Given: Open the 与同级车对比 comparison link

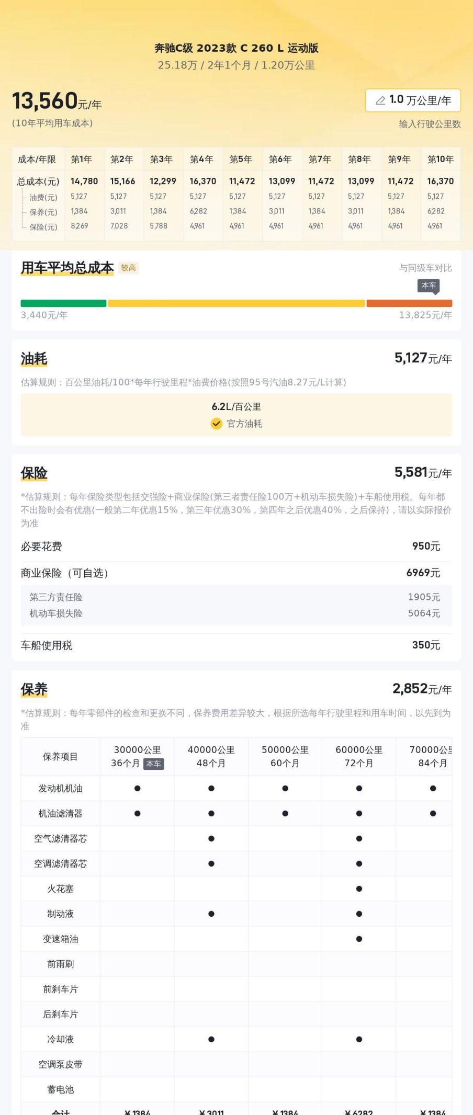Looking at the screenshot, I should (425, 268).
